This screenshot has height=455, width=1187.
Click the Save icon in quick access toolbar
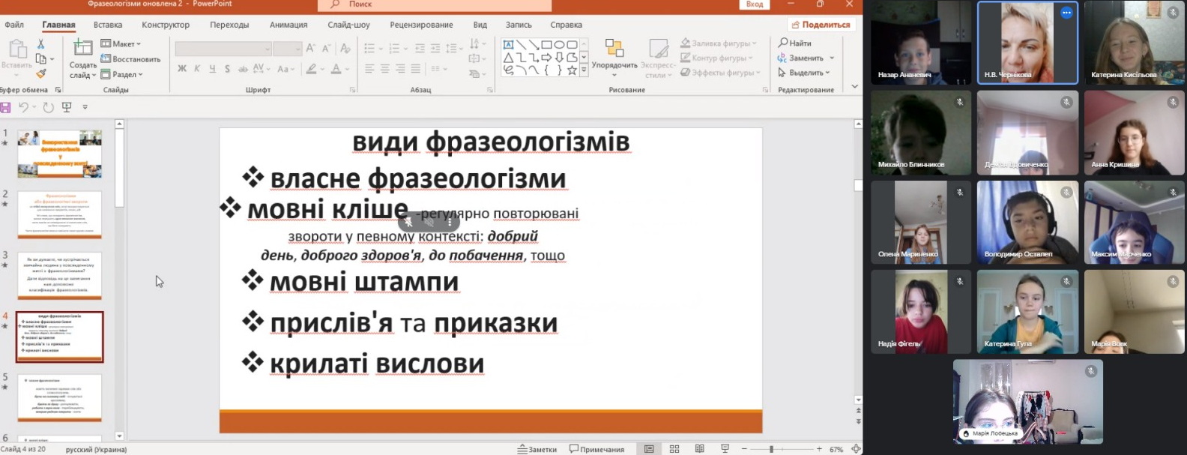point(5,107)
